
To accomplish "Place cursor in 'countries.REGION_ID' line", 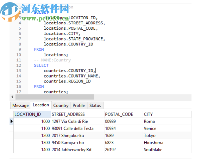I will tap(67, 81).
